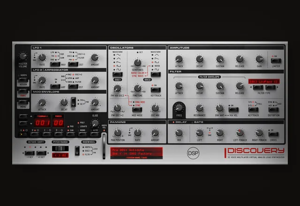Image resolution: width=300 pixels, height=206 pixels.
Task: Click the LFO 1 Amount knob
Action: (x=95, y=57)
